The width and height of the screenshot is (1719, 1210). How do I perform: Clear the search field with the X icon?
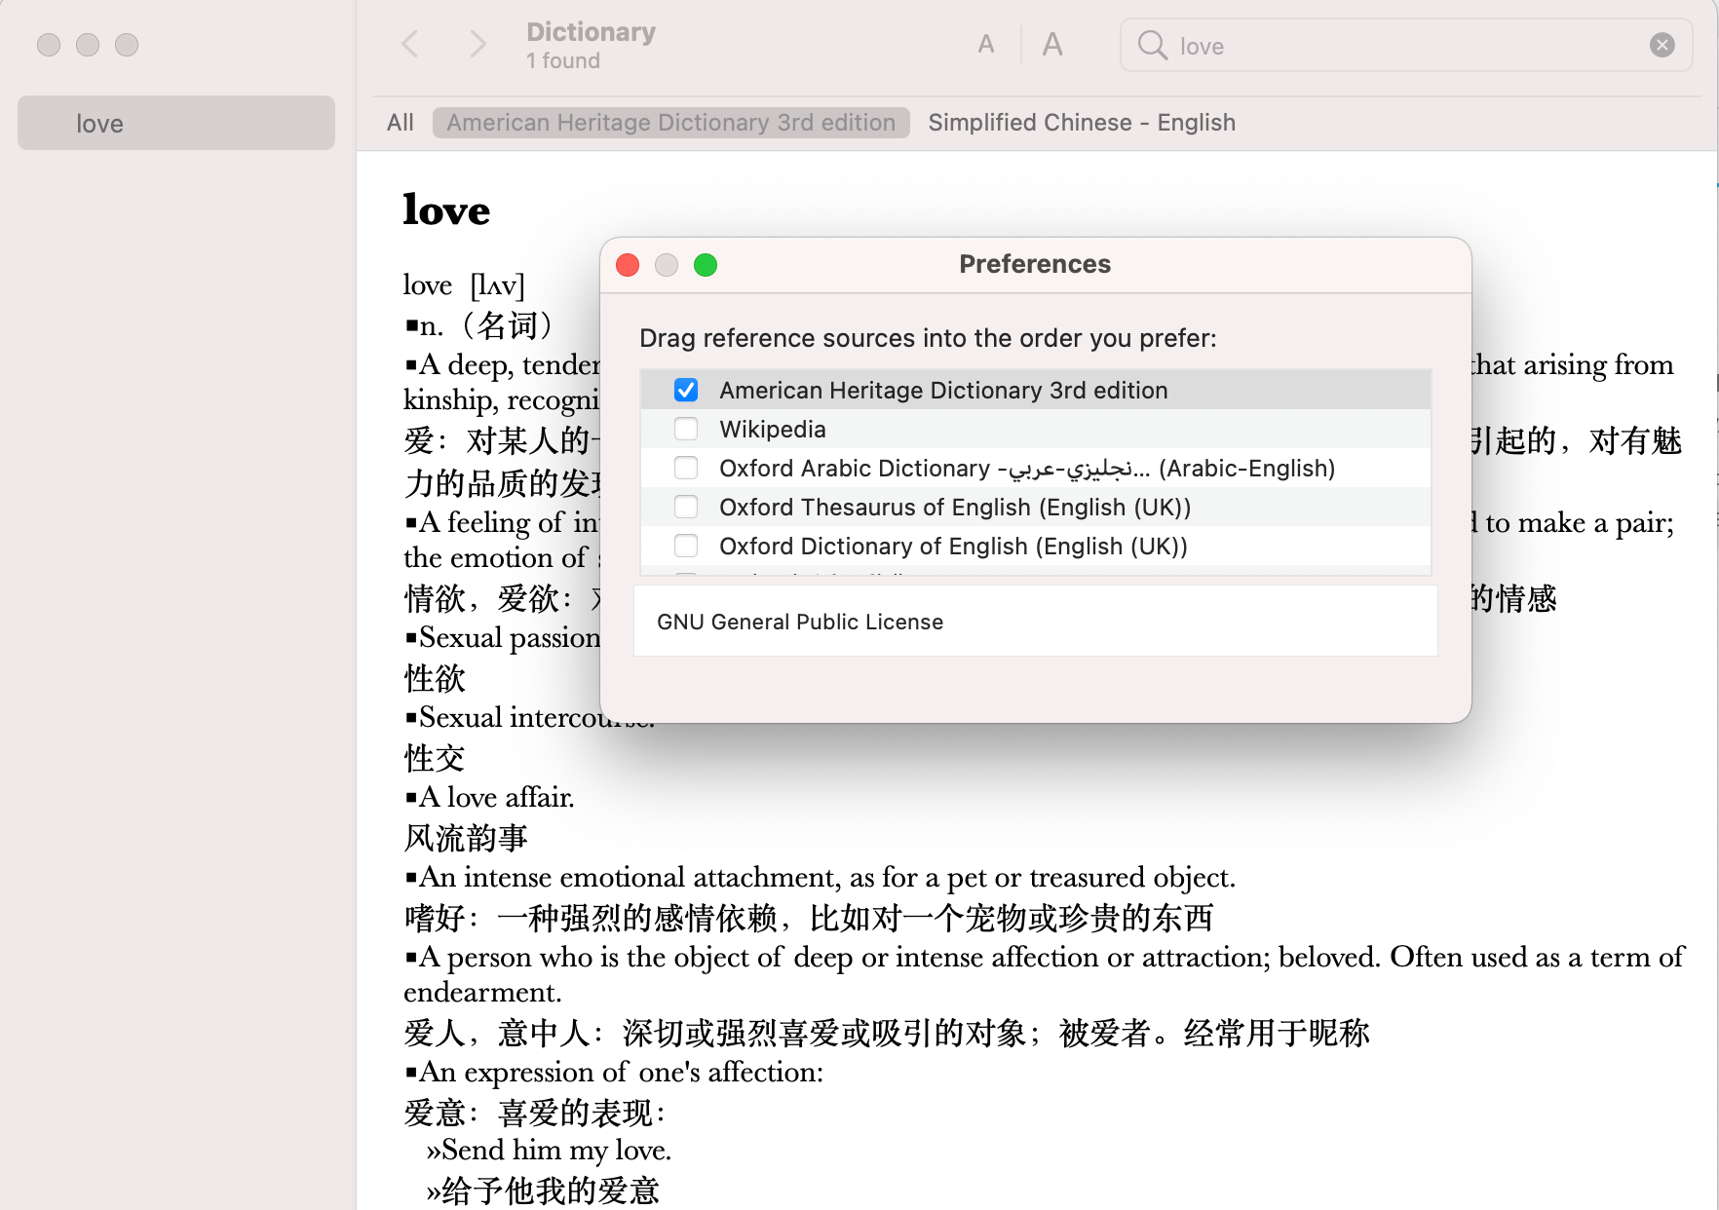(1662, 45)
